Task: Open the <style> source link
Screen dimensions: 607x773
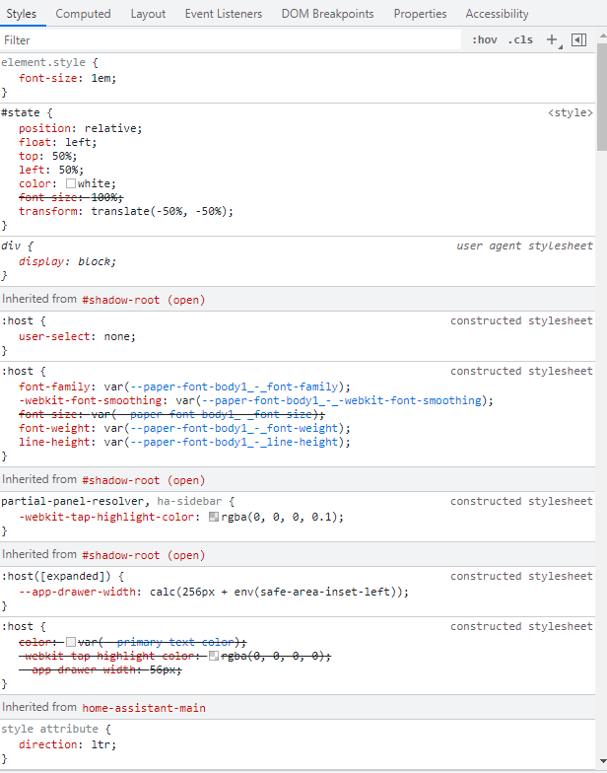Action: click(570, 112)
